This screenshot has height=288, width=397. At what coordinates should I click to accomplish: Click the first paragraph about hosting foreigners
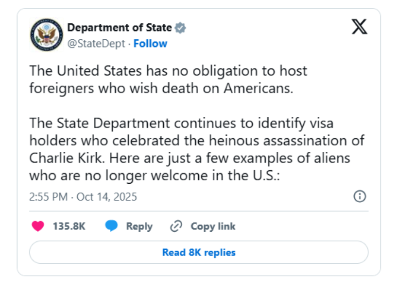coord(168,80)
